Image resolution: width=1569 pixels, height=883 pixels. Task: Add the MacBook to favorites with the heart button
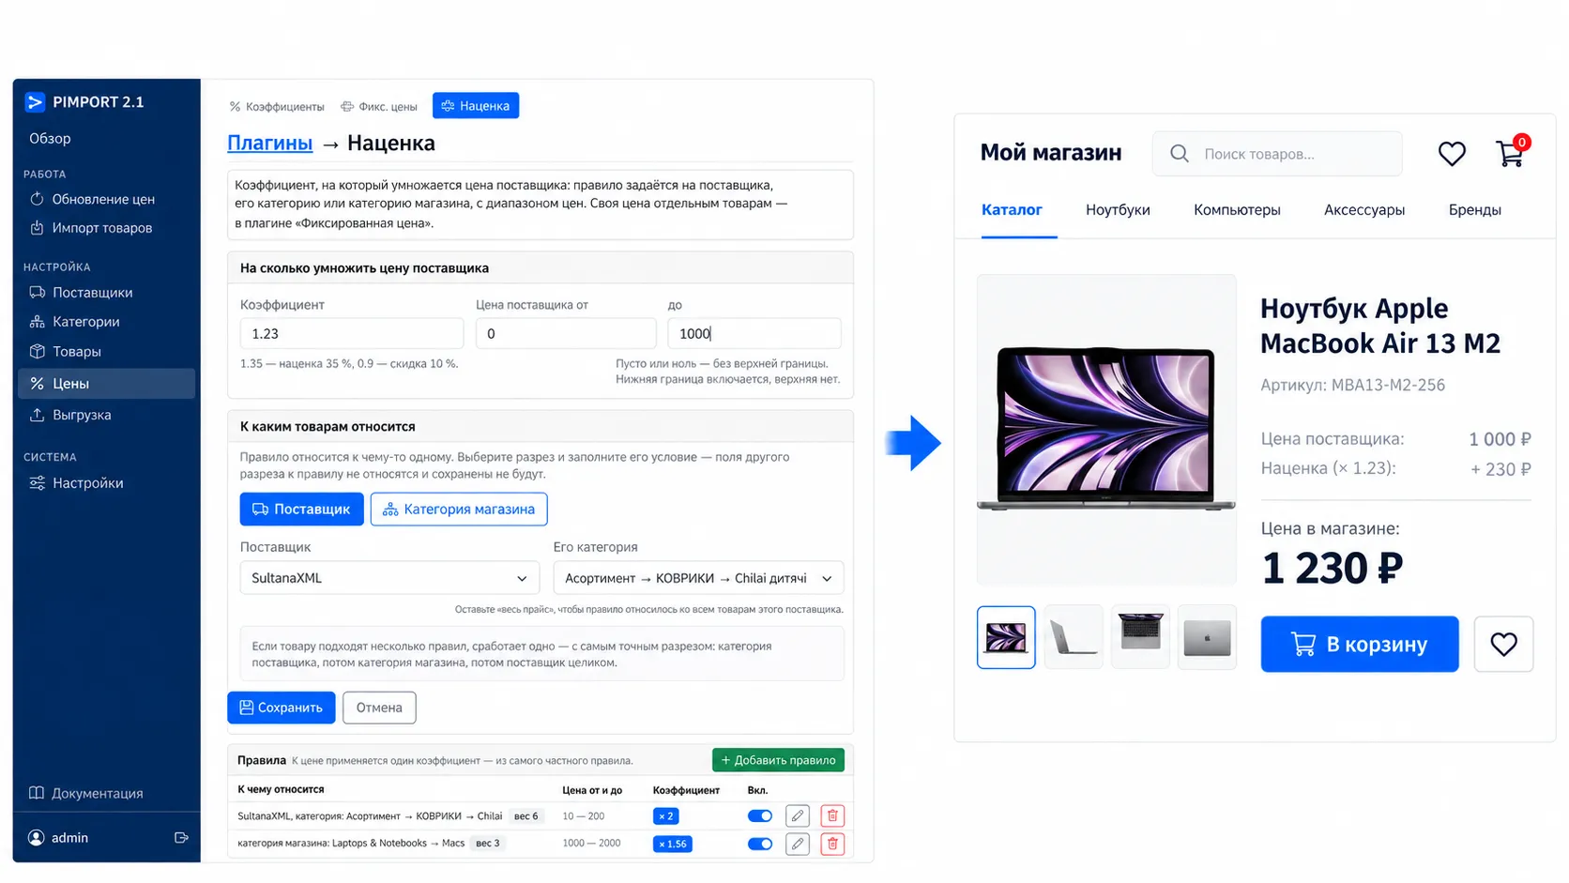pyautogui.click(x=1503, y=644)
